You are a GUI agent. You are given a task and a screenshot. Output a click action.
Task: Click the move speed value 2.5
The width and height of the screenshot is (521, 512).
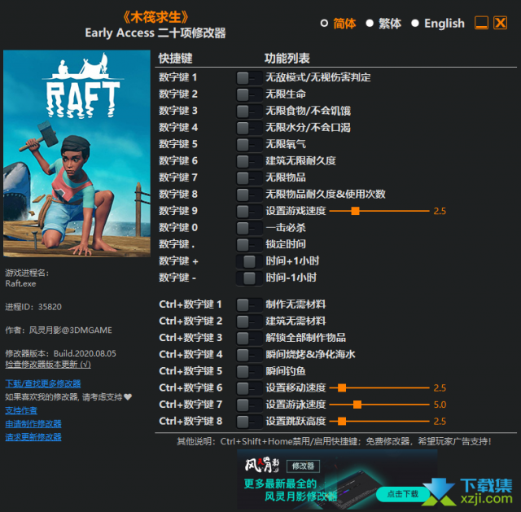tap(440, 388)
